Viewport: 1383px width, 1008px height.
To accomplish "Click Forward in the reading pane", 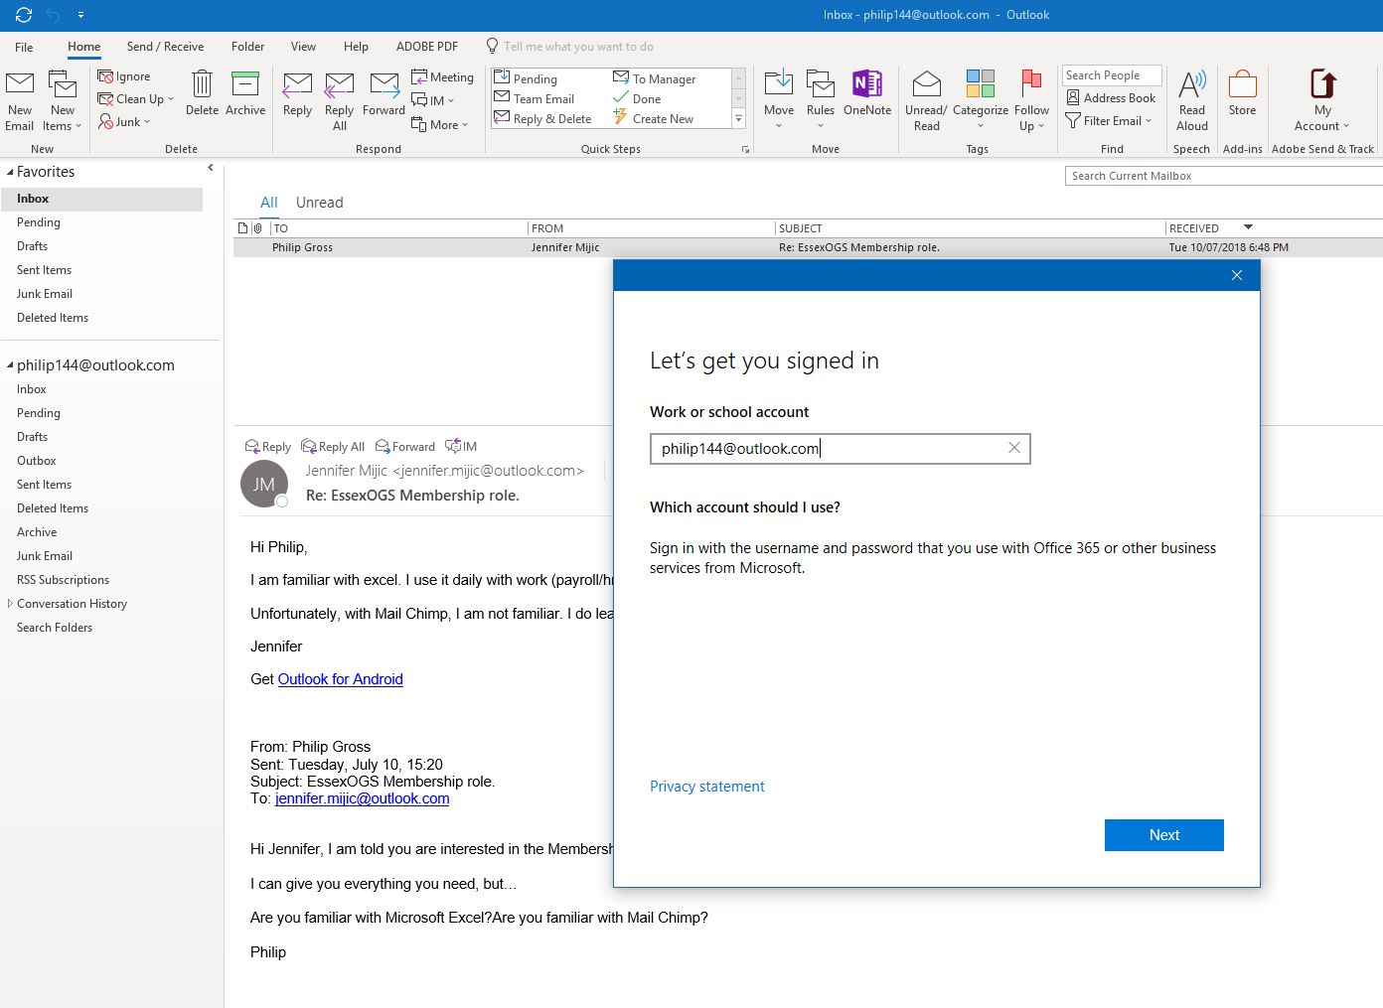I will coord(405,447).
